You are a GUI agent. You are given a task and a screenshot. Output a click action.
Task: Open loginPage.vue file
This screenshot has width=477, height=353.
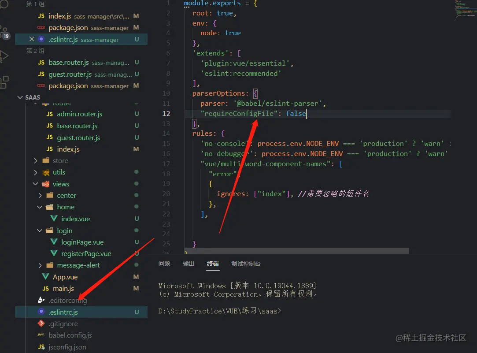coord(81,242)
